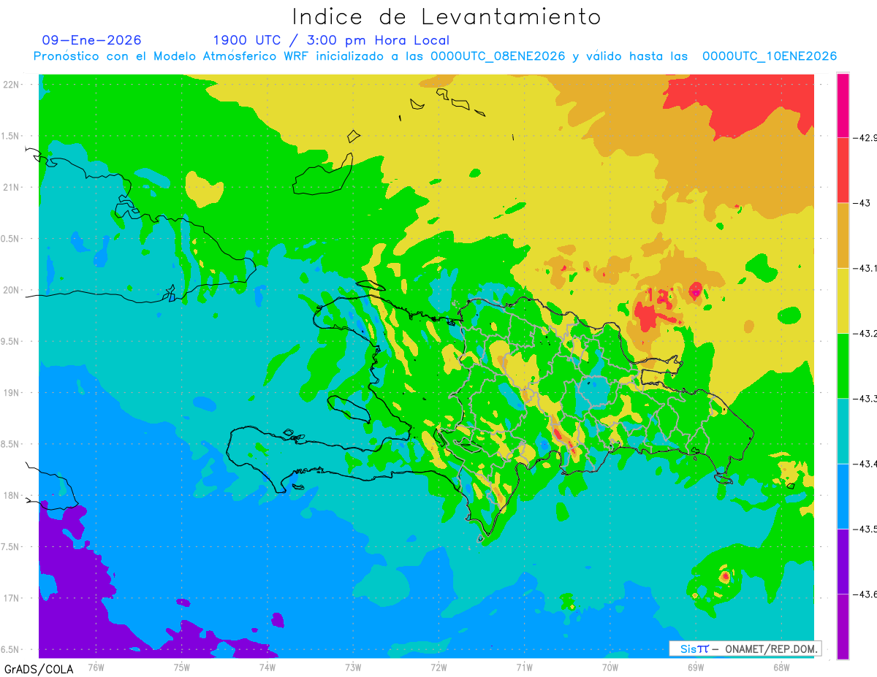Viewport: 877px width, 677px height.
Task: Select the 69W longitude axis label
Action: [x=696, y=667]
